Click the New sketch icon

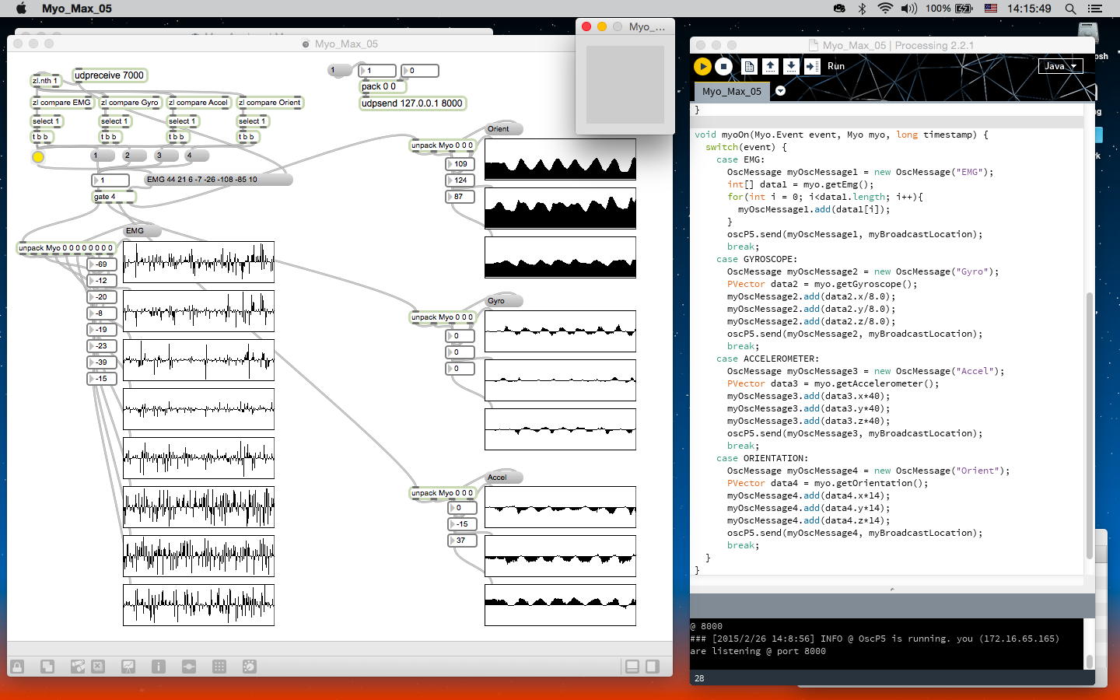coord(749,67)
